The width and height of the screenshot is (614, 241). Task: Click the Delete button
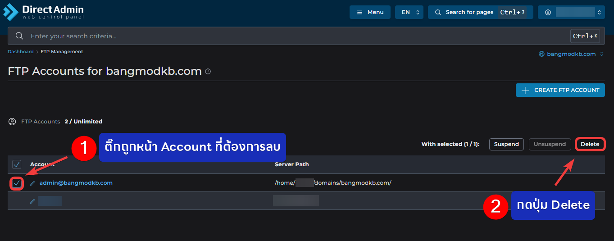click(x=590, y=144)
